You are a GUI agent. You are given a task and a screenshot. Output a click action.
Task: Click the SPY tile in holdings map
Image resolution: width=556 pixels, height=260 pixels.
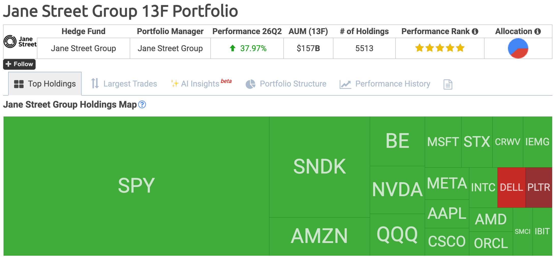136,186
